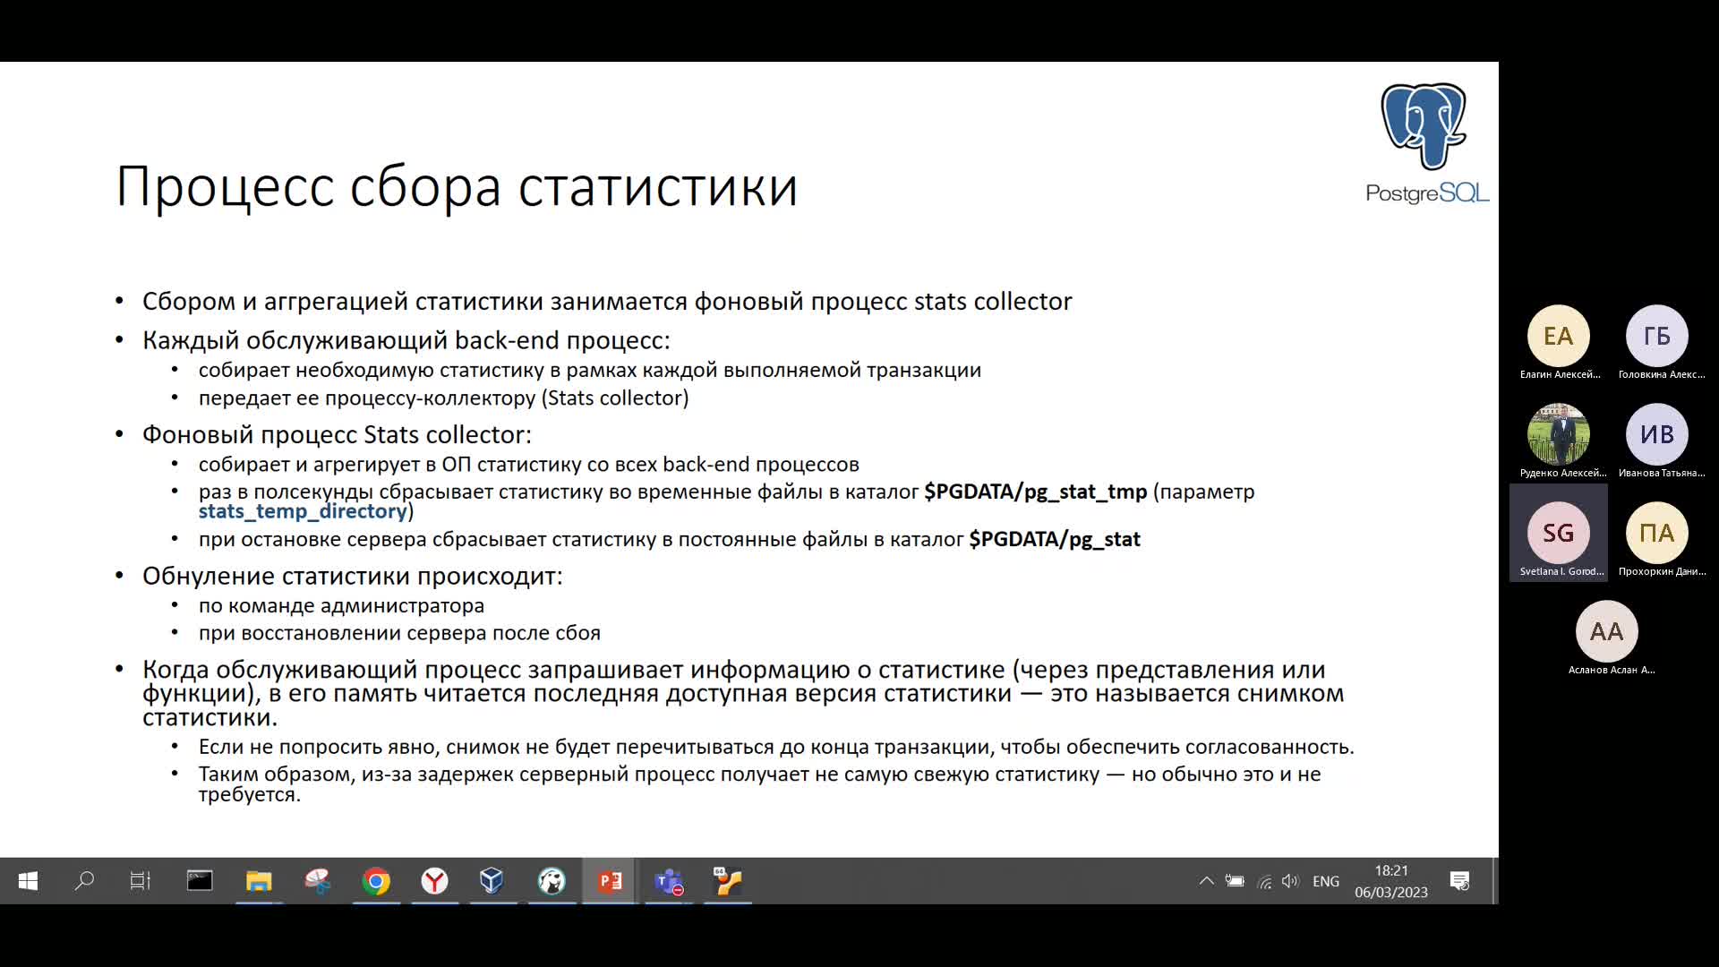Select participant avatar ПА Прохоркин
The height and width of the screenshot is (967, 1719).
tap(1657, 533)
